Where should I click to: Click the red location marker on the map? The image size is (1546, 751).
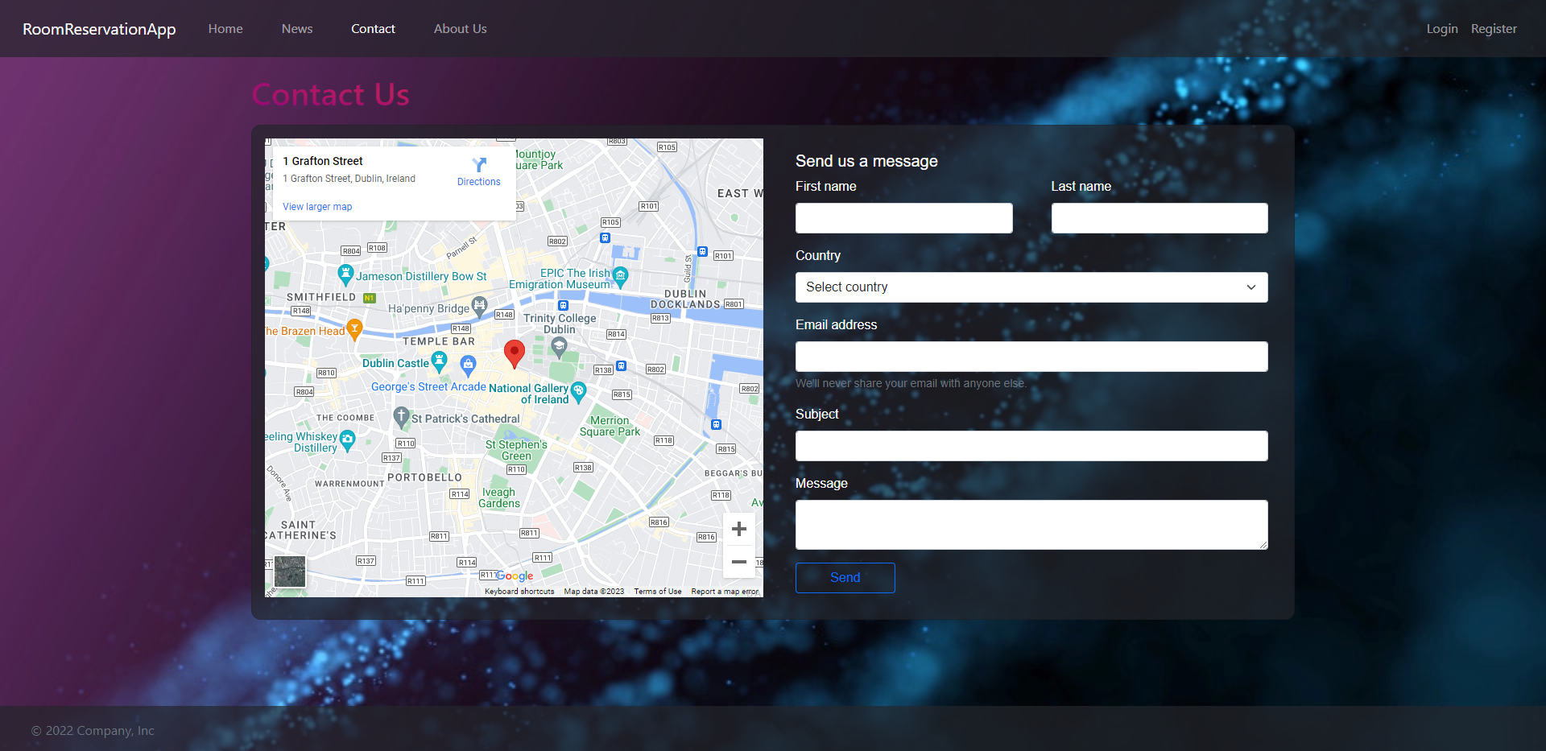click(x=515, y=353)
